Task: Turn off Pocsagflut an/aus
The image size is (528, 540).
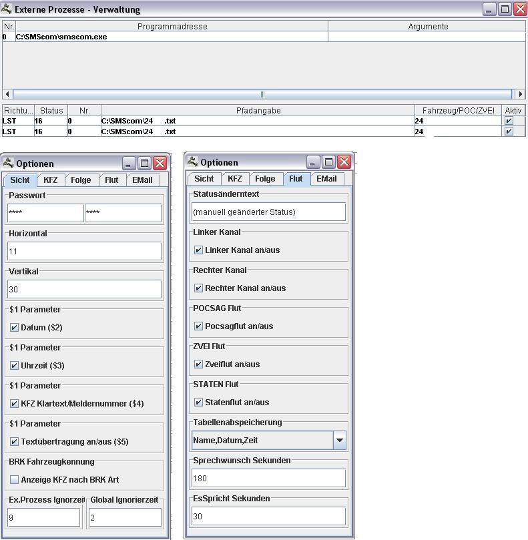Action: pos(198,326)
